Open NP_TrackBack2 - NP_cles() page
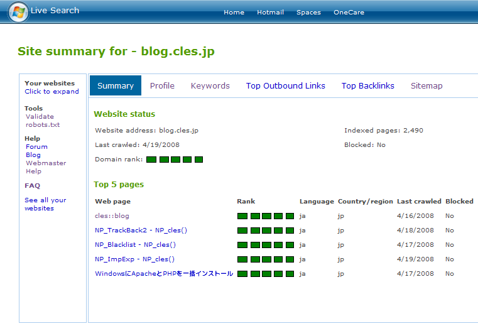The image size is (478, 331). click(x=141, y=231)
